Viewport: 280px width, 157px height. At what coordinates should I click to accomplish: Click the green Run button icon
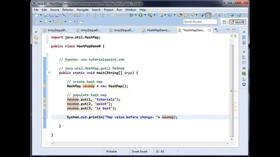[x=140, y=15]
